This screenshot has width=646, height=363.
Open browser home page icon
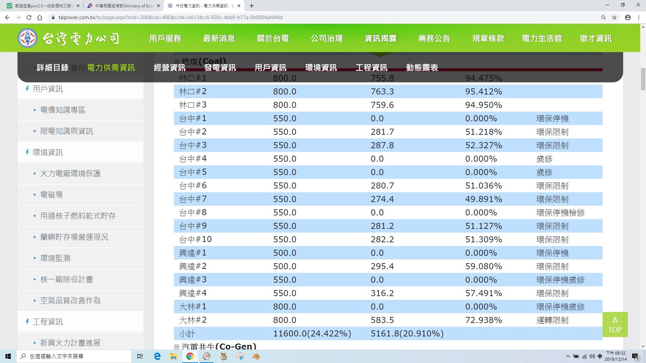click(40, 17)
